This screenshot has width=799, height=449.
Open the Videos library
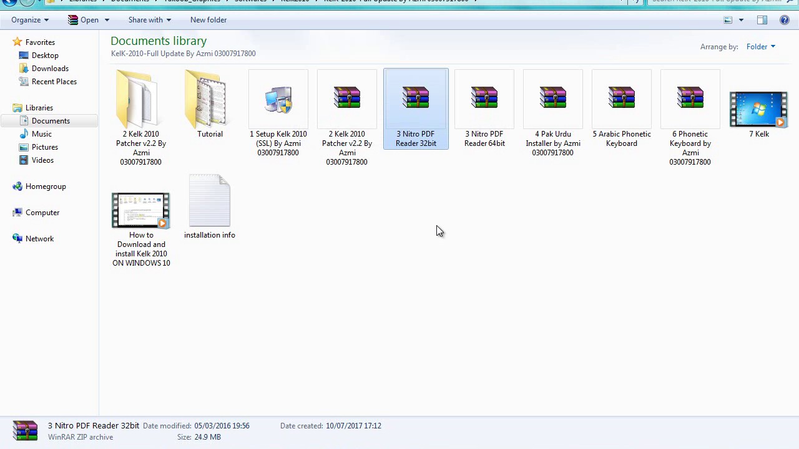point(42,160)
